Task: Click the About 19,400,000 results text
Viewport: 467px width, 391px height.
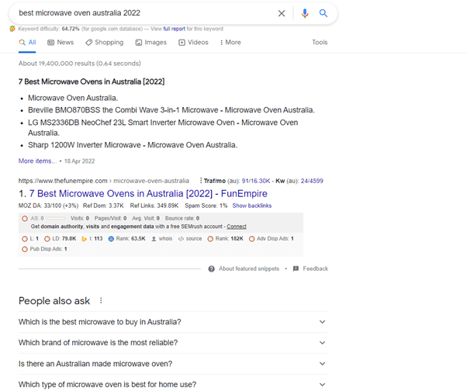Action: point(80,64)
